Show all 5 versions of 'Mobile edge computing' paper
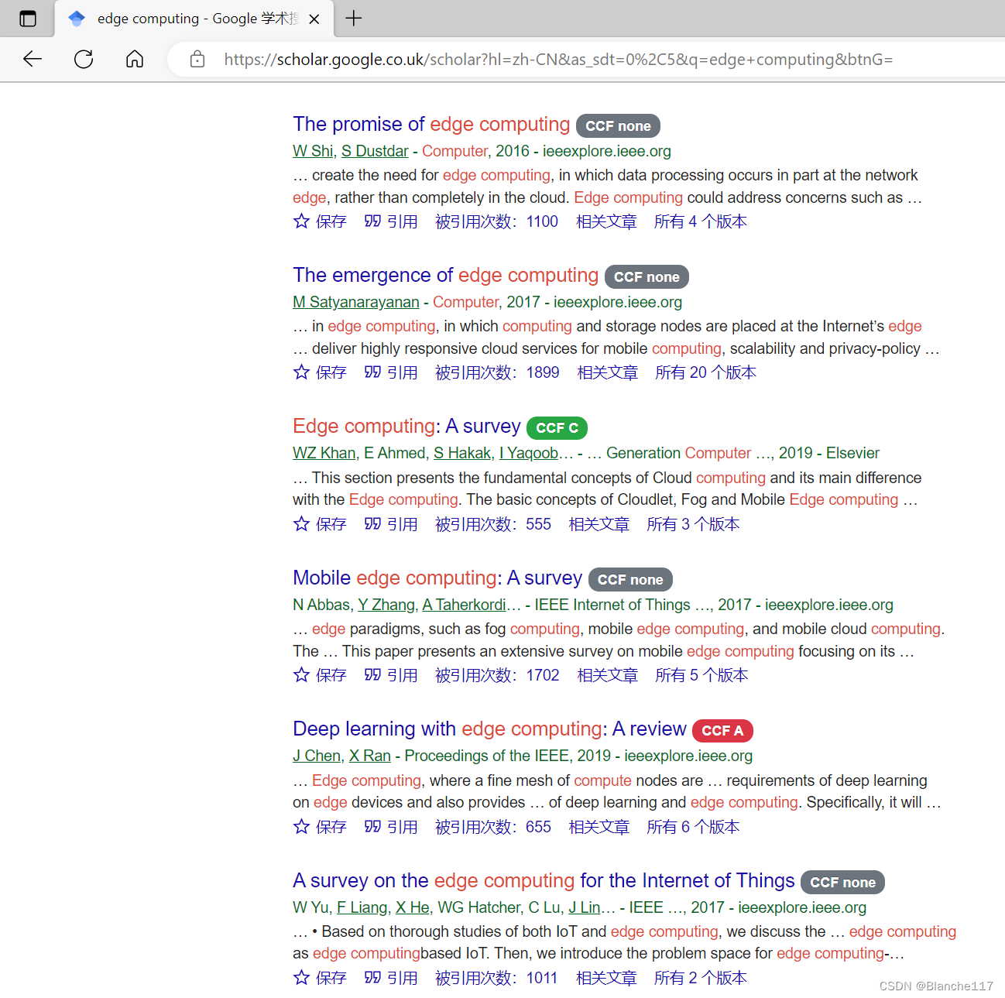Screen dimensions: 1005x998 tap(701, 675)
